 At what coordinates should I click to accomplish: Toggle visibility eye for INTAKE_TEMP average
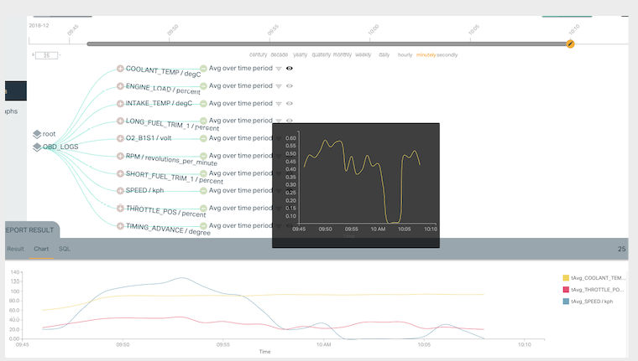click(x=290, y=103)
